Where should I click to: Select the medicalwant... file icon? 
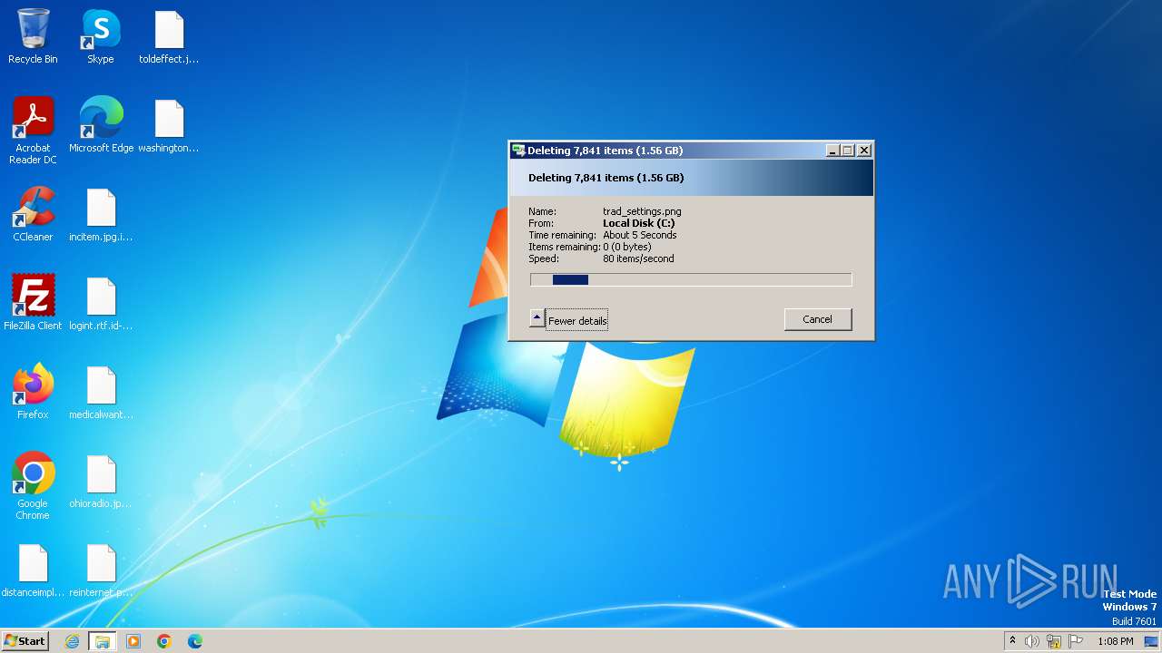(x=101, y=392)
